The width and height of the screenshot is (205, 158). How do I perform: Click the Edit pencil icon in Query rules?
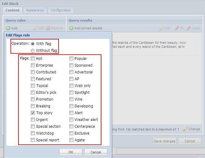(35, 28)
